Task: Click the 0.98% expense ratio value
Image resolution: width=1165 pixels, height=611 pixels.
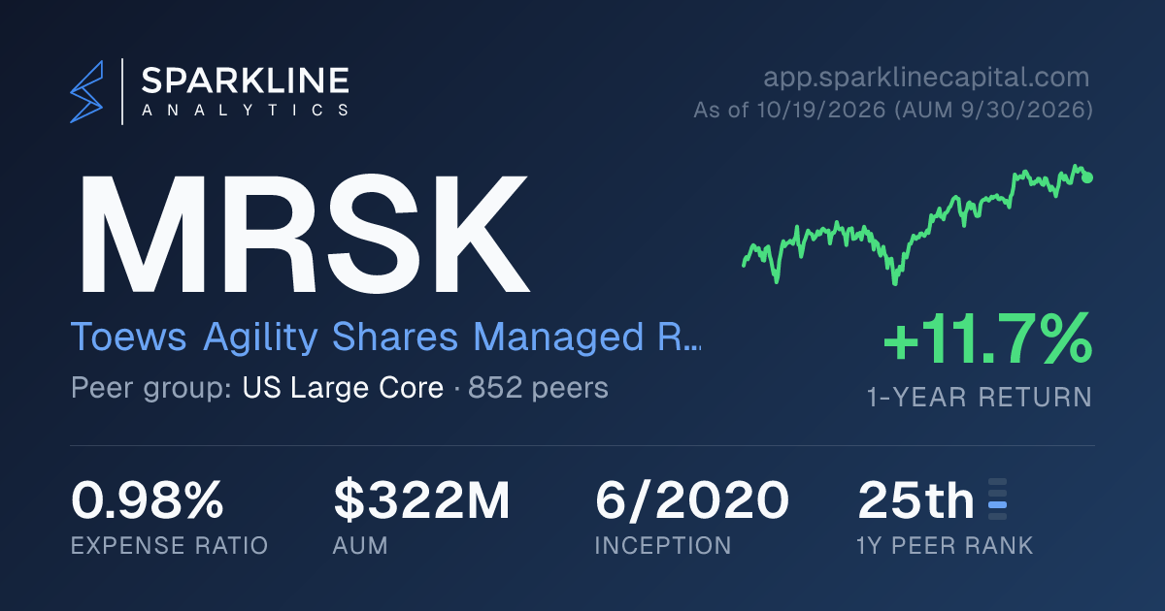Action: pyautogui.click(x=148, y=500)
